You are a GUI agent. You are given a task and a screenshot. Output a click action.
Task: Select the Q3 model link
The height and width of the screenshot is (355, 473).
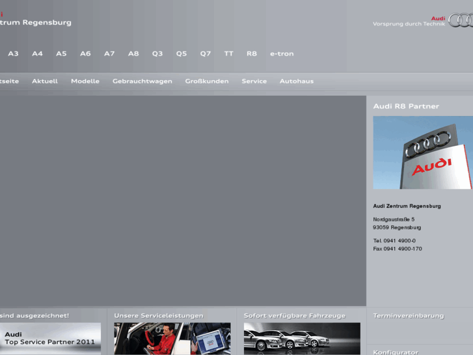point(157,54)
